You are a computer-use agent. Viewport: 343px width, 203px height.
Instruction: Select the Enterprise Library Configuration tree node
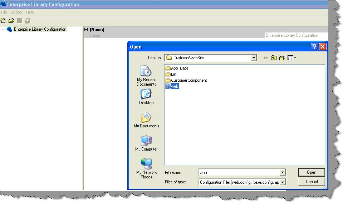click(x=40, y=29)
